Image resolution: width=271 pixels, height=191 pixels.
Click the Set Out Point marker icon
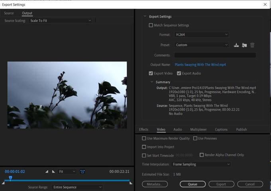click(x=53, y=172)
